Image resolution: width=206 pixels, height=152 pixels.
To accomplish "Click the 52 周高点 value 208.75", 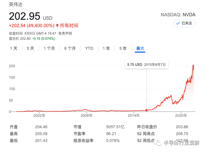I will [182, 134].
